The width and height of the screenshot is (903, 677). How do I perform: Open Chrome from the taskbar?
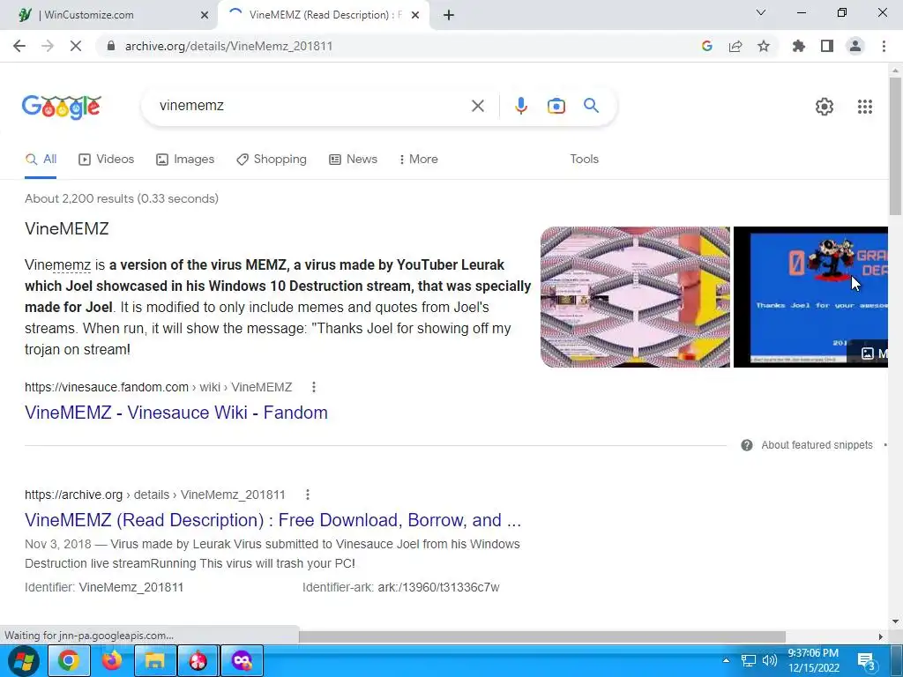click(x=69, y=660)
